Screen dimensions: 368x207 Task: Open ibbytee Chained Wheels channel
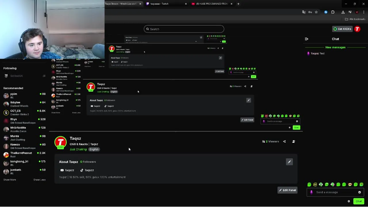click(x=24, y=104)
